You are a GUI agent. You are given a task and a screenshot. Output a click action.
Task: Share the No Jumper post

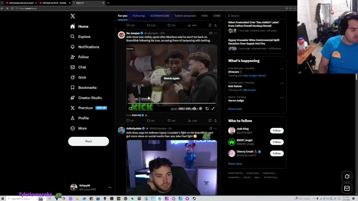click(215, 121)
